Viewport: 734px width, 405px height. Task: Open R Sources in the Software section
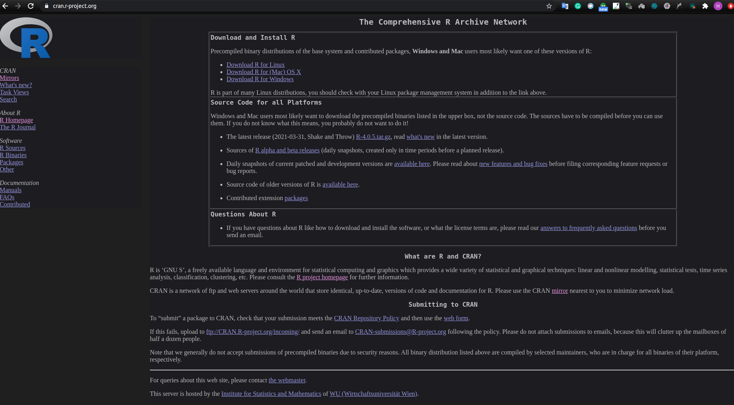point(13,148)
